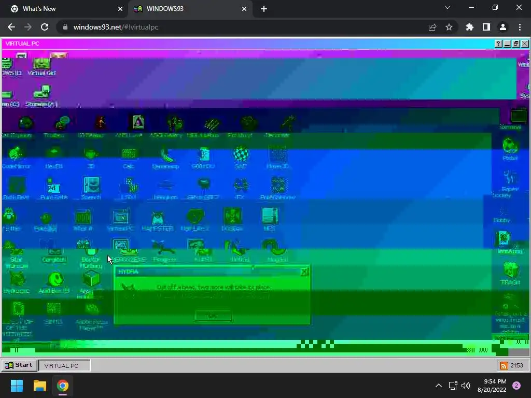Expand the tab search chevron
This screenshot has height=398, width=531.
click(x=448, y=7)
